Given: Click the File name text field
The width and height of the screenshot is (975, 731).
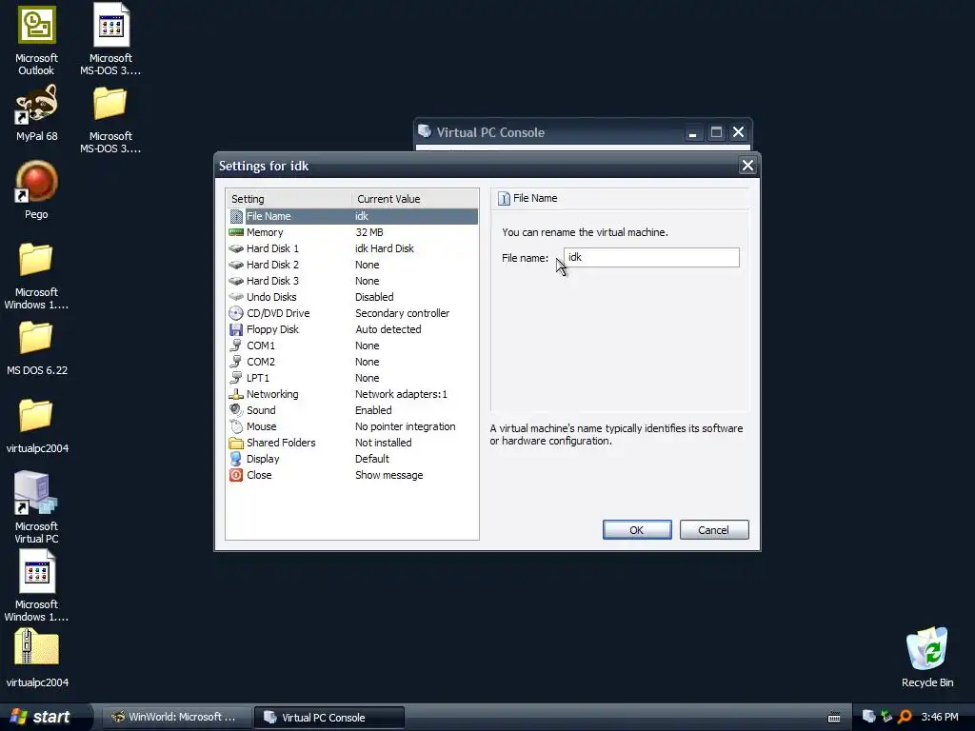Looking at the screenshot, I should point(651,257).
